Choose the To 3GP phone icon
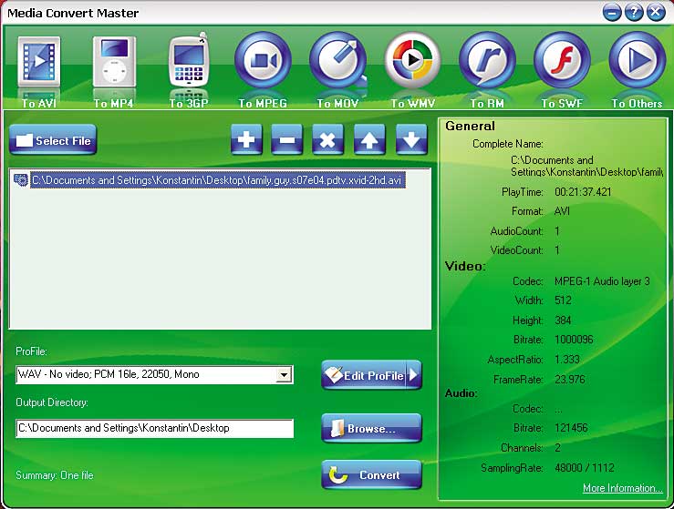Image resolution: width=674 pixels, height=509 pixels. click(x=189, y=60)
